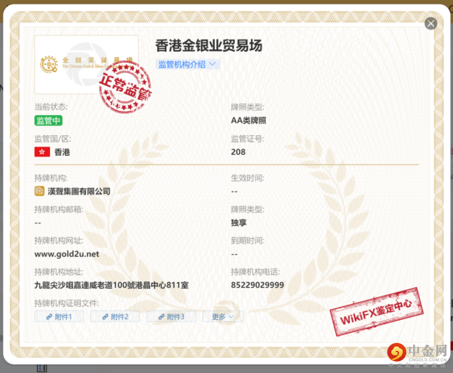Click the coin icon beside 漢聲集團有限公司

pos(39,191)
